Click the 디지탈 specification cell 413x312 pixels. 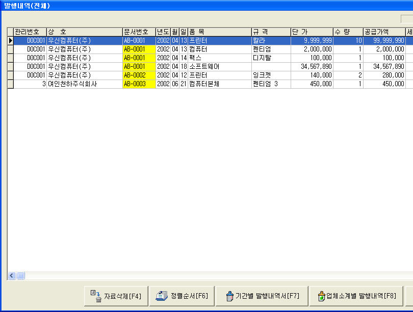coord(271,58)
